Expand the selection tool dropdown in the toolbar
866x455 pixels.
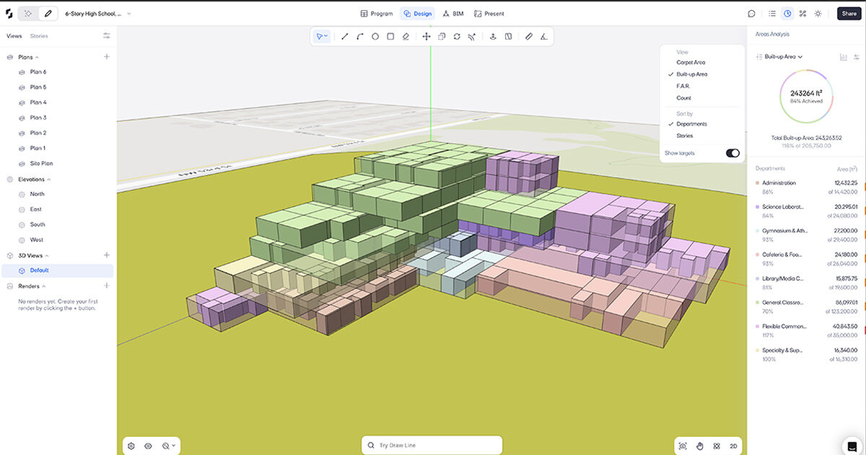tap(327, 36)
